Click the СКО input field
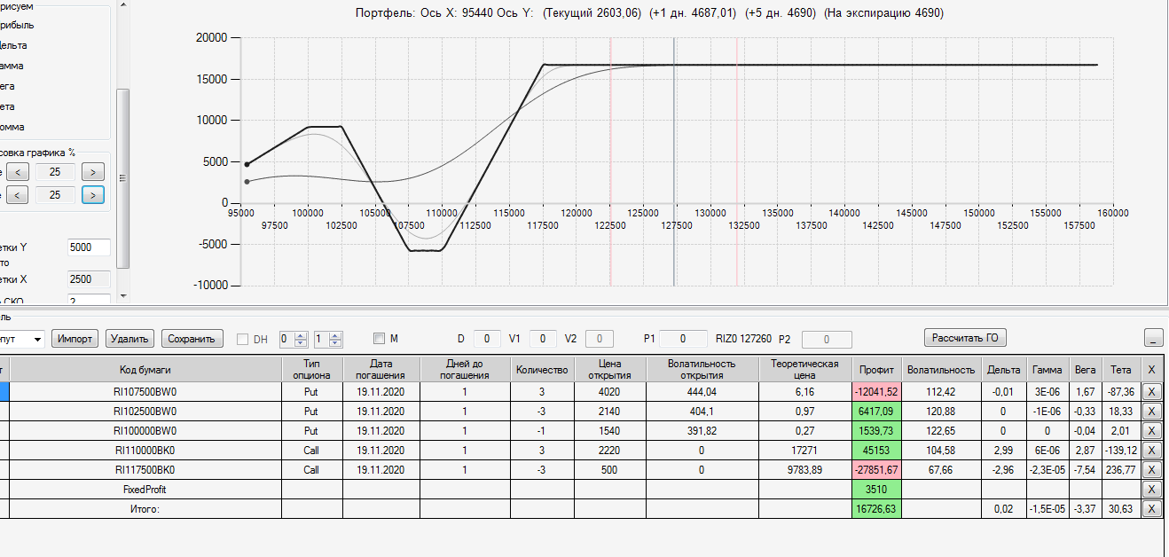1169x557 pixels. coord(89,301)
